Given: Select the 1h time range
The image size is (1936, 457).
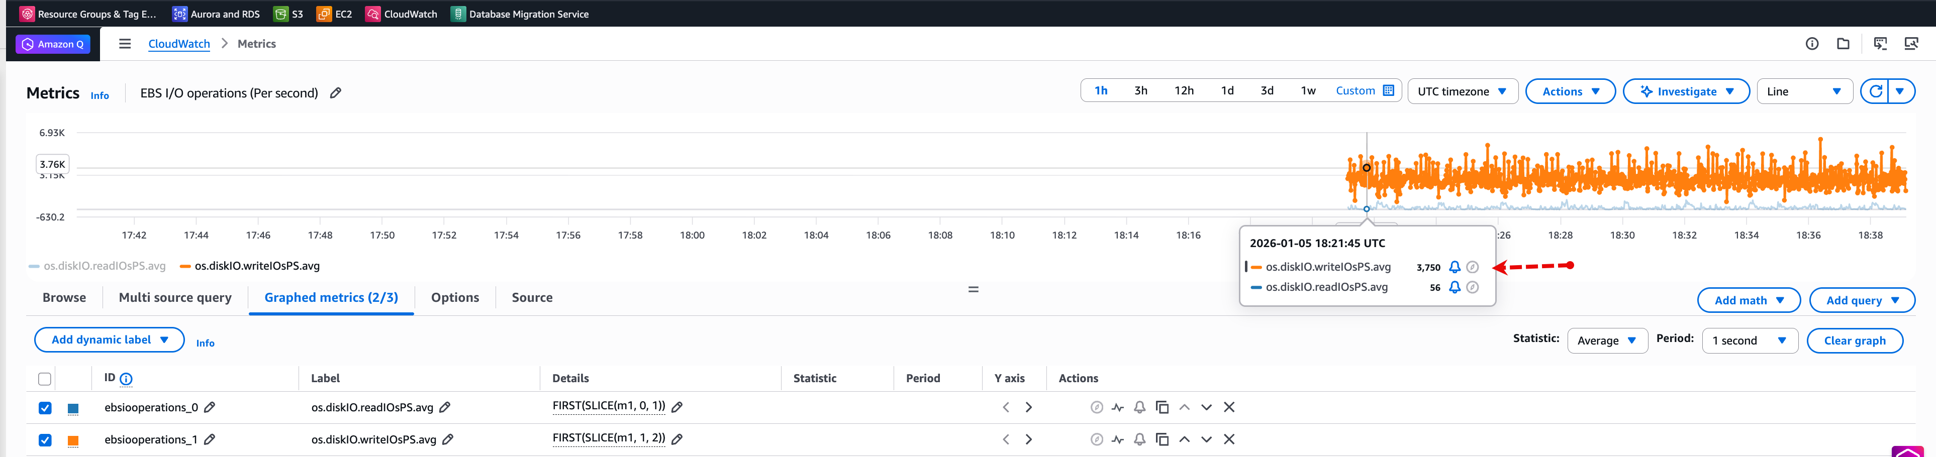Looking at the screenshot, I should 1101,91.
